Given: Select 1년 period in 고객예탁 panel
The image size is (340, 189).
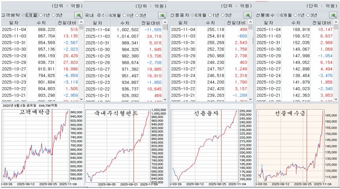Looking at the screenshot, I should click(40, 15).
